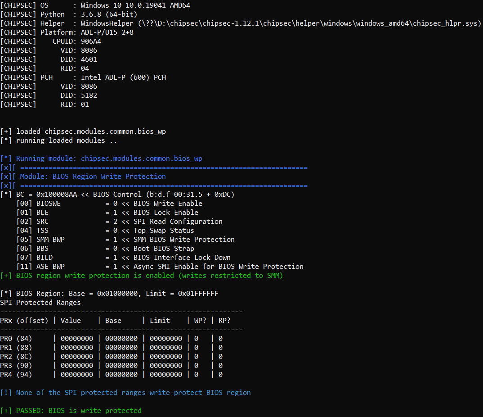Image resolution: width=483 pixels, height=417 pixels.
Task: Click the 'PASSED: BIOS is write protected' line
Action: [x=71, y=411]
